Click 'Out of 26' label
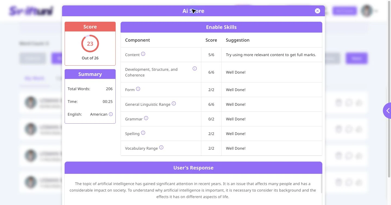Viewport: 391px width, 205px height. tap(90, 58)
